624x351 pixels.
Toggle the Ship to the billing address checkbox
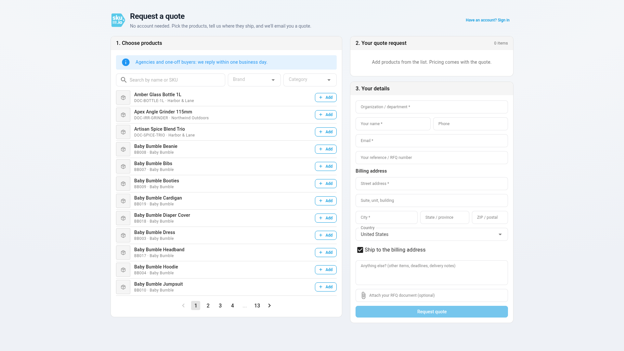click(x=360, y=250)
